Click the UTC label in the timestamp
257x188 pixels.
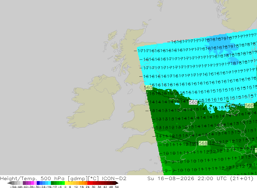click(x=222, y=179)
